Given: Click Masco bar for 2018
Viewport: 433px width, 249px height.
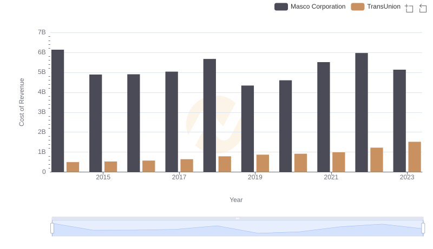Looking at the screenshot, I should [209, 116].
